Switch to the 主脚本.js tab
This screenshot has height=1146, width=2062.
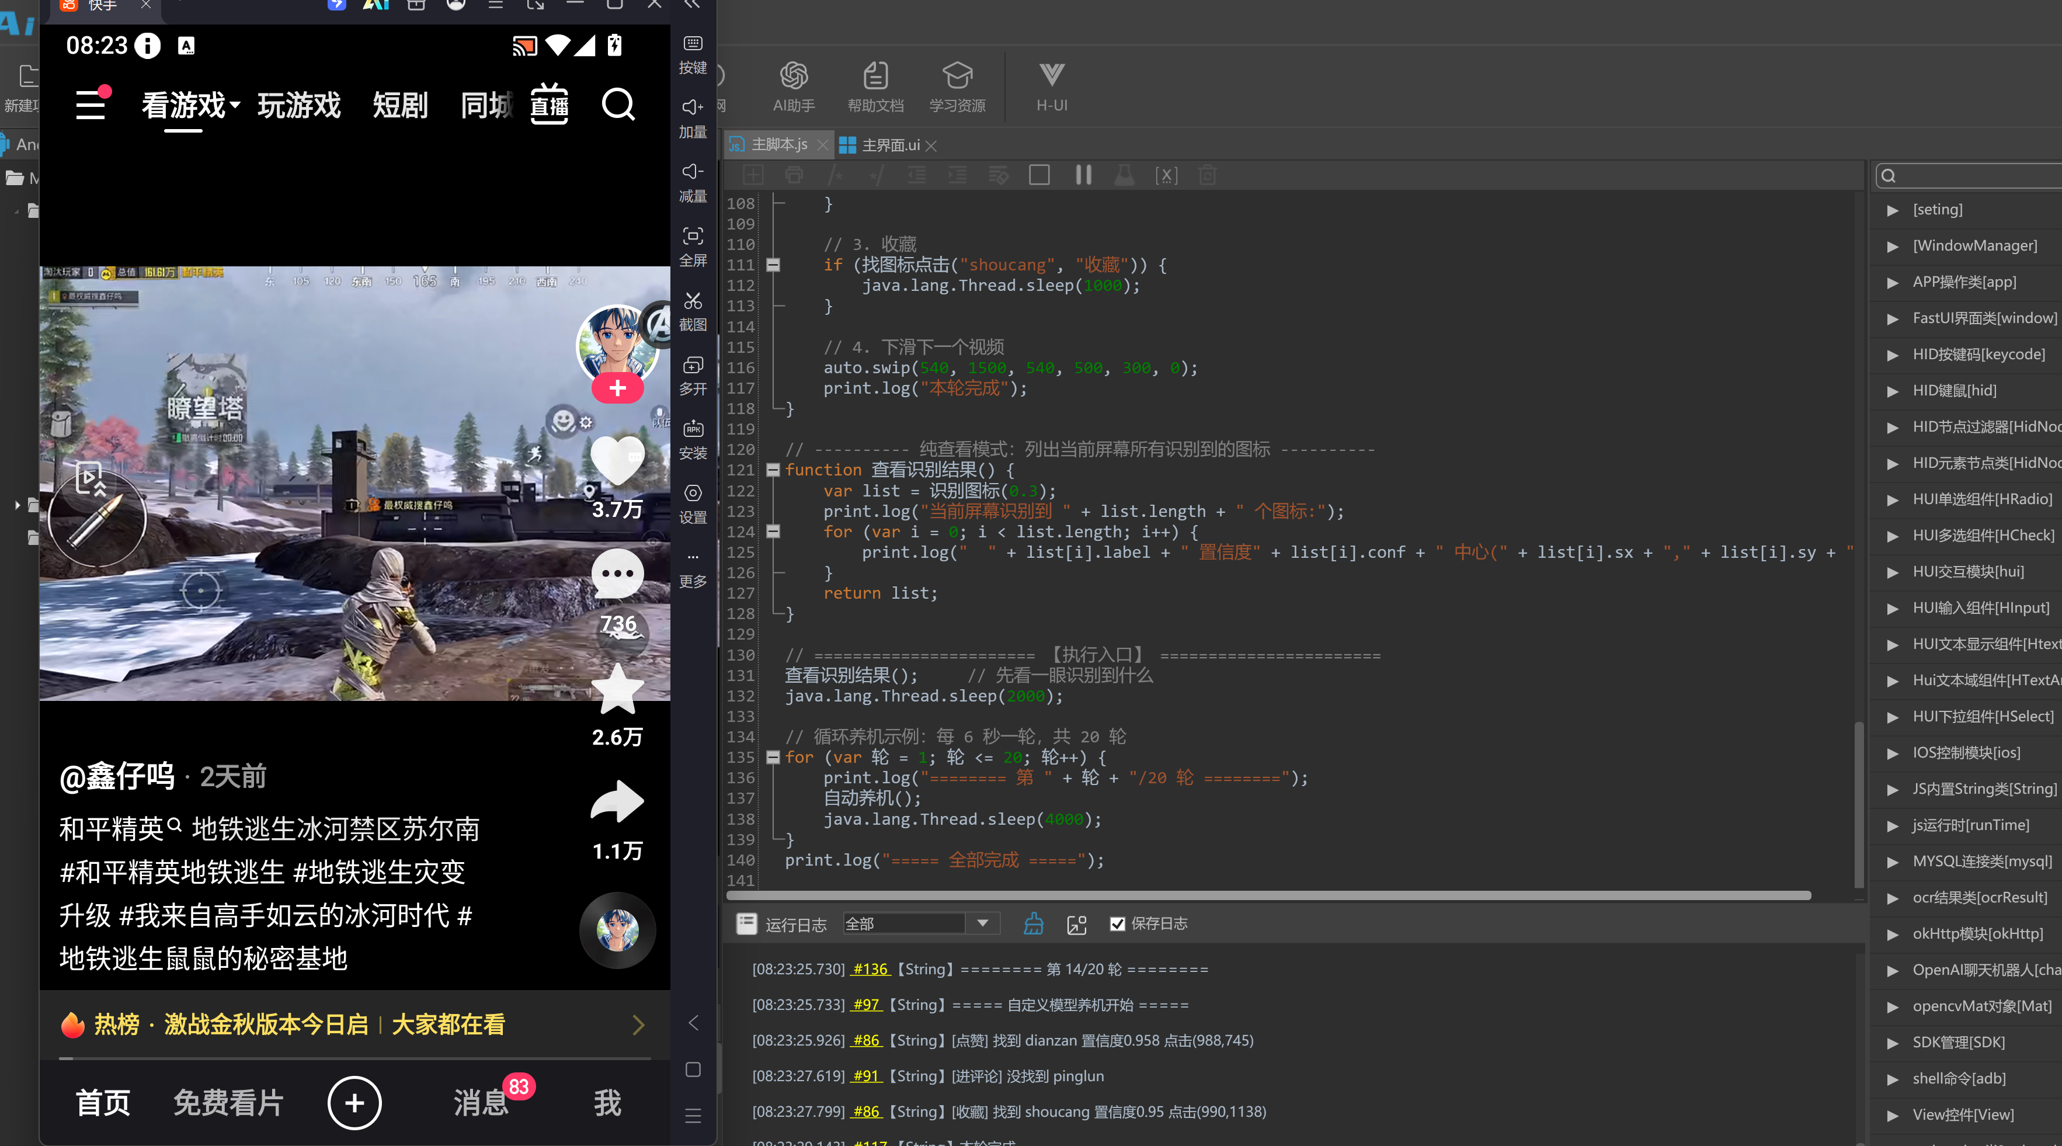[x=779, y=144]
